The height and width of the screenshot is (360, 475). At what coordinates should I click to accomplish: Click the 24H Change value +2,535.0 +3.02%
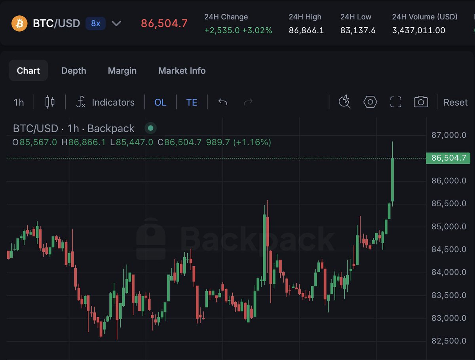pos(238,30)
